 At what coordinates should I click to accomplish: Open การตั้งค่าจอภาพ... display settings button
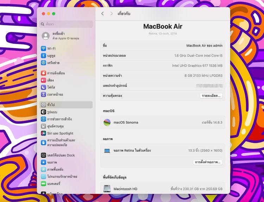point(208,162)
